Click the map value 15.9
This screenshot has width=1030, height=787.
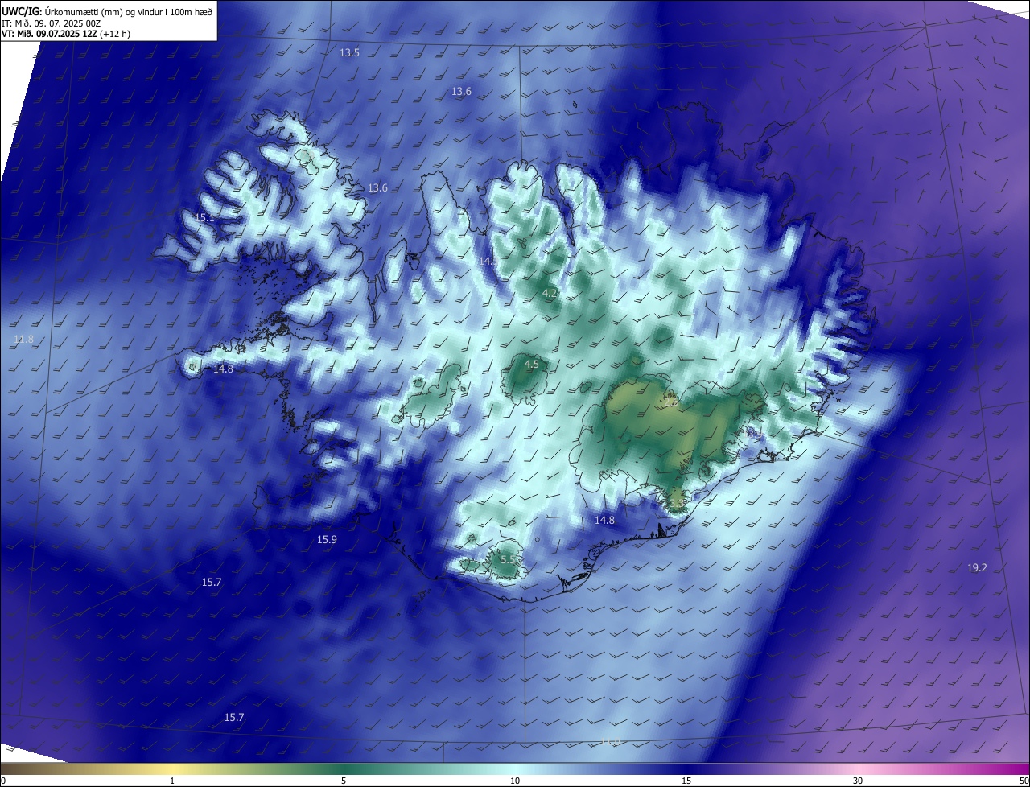tap(327, 540)
